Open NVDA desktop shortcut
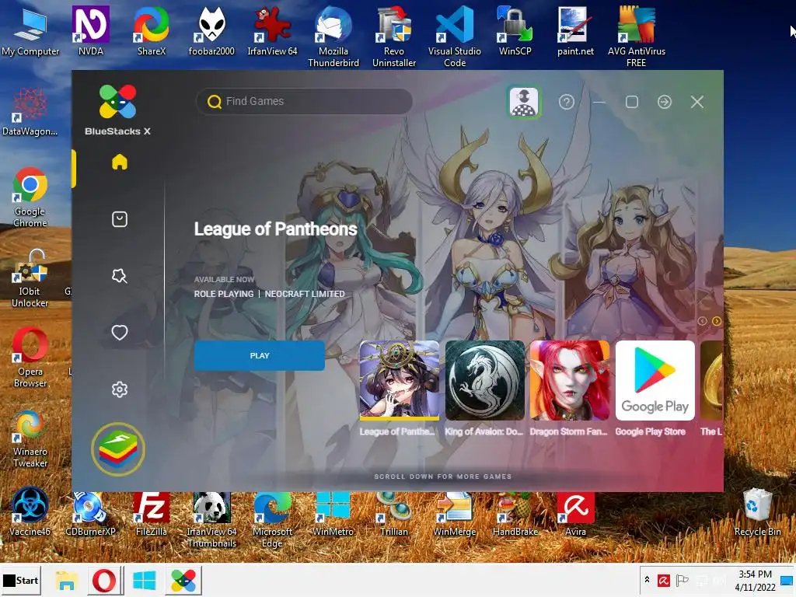796x597 pixels. (x=91, y=30)
